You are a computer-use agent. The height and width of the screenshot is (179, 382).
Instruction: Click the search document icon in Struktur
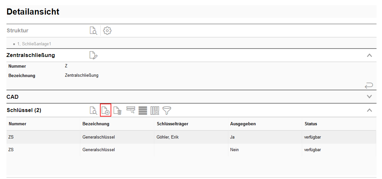point(93,31)
